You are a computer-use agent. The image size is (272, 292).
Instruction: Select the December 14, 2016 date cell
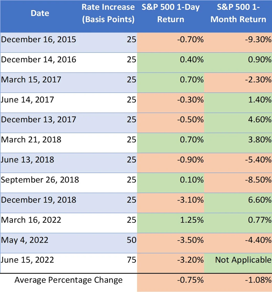click(39, 59)
